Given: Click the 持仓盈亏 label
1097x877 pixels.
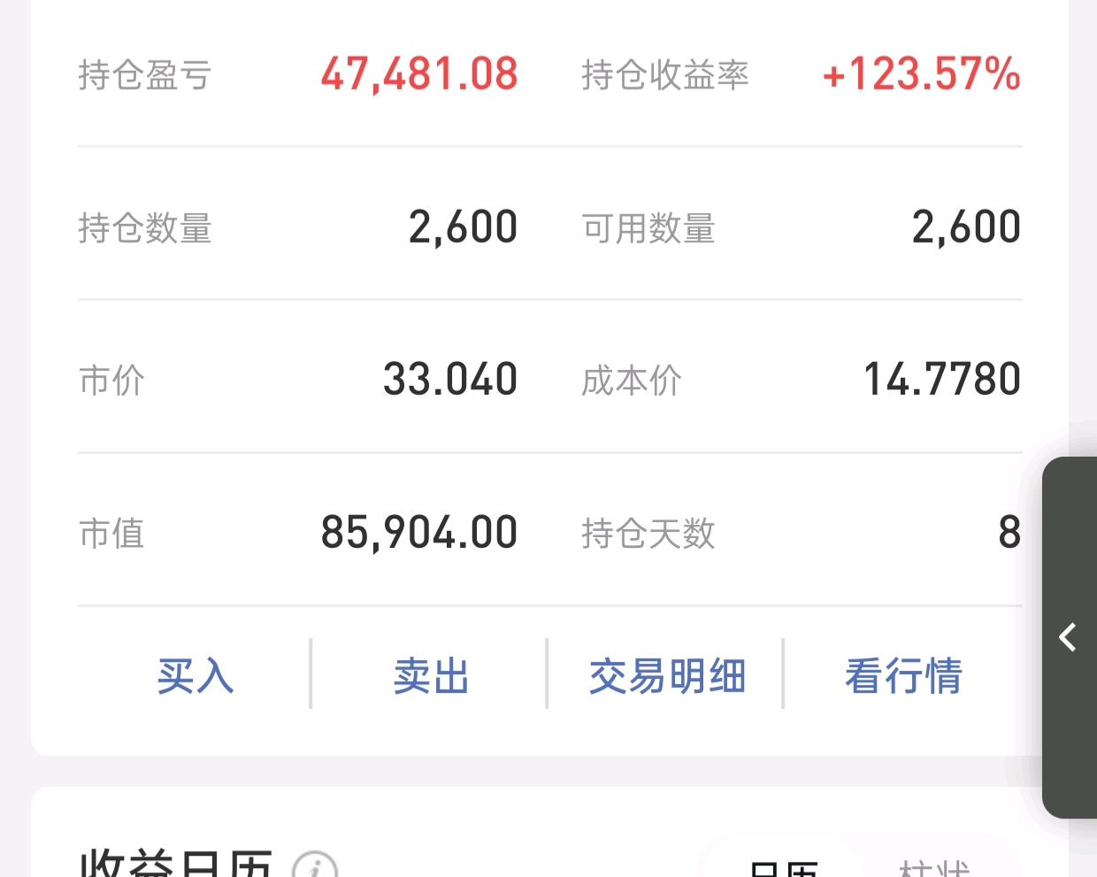Looking at the screenshot, I should pos(145,75).
